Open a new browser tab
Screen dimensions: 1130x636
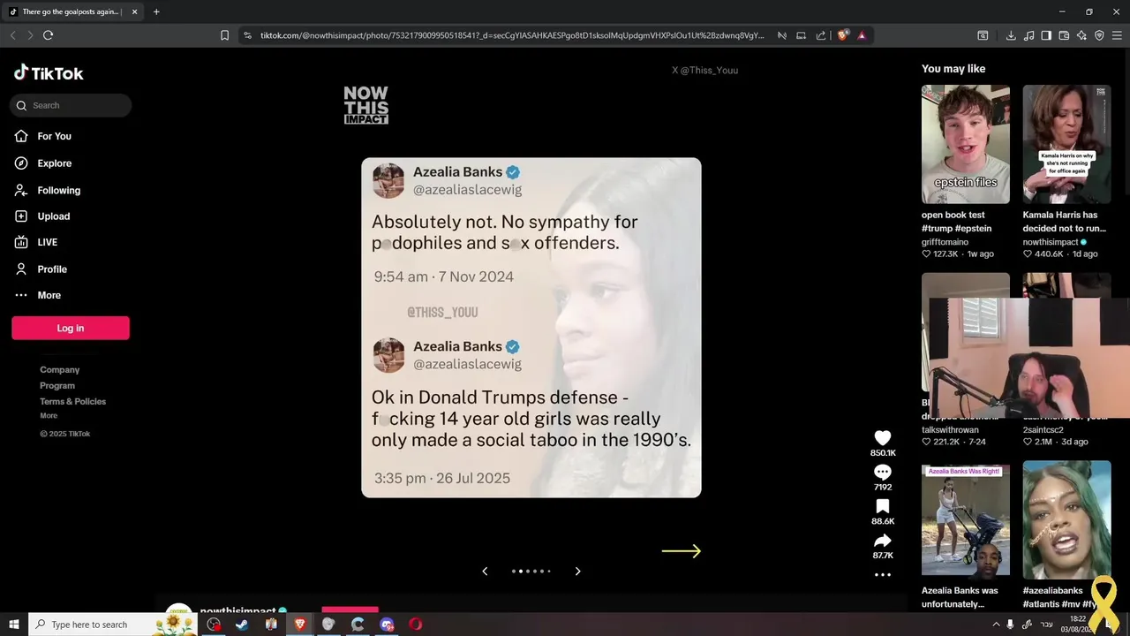click(x=156, y=11)
